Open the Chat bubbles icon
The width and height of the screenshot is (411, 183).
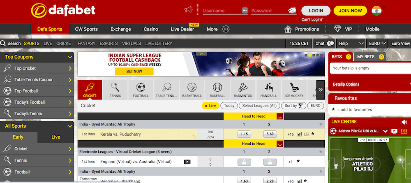pyautogui.click(x=330, y=44)
